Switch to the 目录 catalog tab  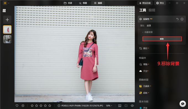click(x=68, y=3)
